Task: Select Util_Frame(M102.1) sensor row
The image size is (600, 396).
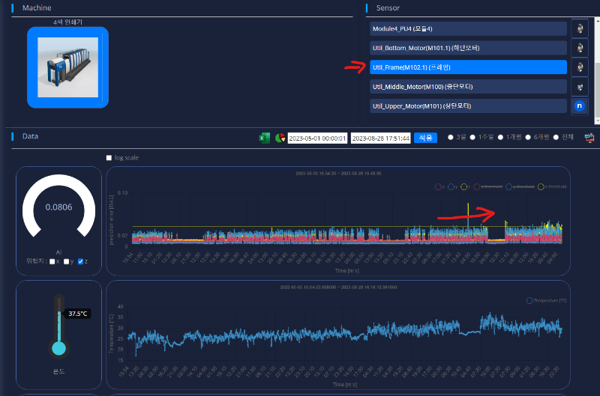Action: [468, 67]
